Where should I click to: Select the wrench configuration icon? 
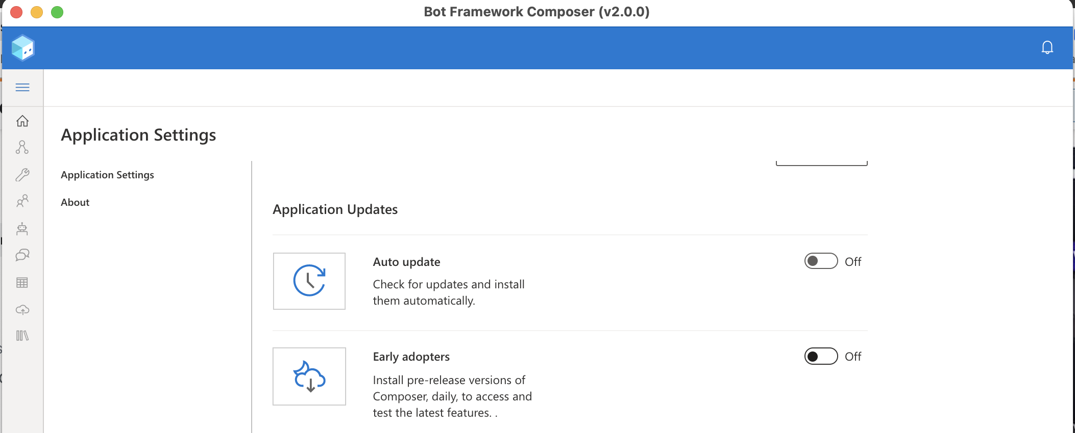click(22, 175)
